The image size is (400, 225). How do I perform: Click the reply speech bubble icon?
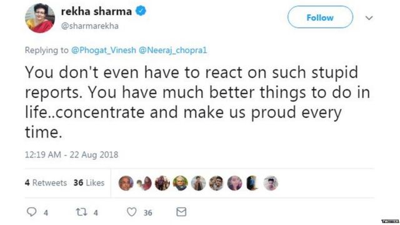(32, 212)
